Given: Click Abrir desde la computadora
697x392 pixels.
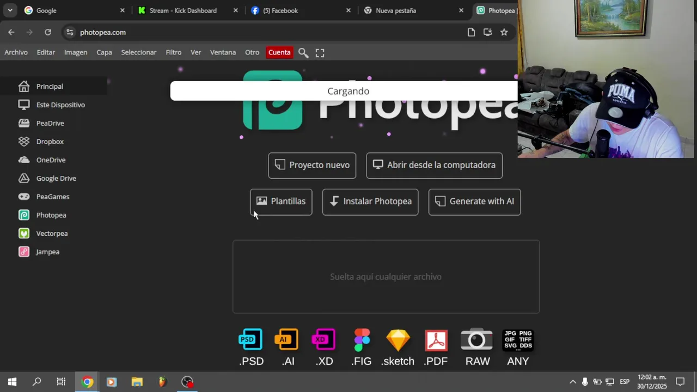Looking at the screenshot, I should 435,166.
